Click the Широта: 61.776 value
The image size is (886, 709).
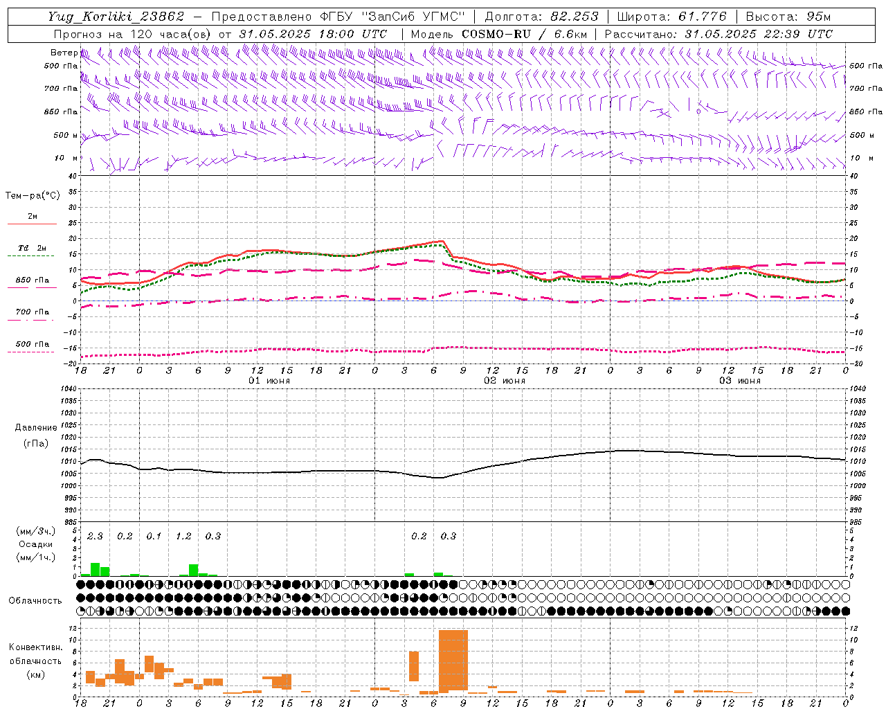[671, 17]
